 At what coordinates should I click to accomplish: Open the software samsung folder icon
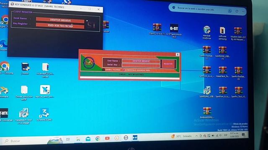point(222,33)
